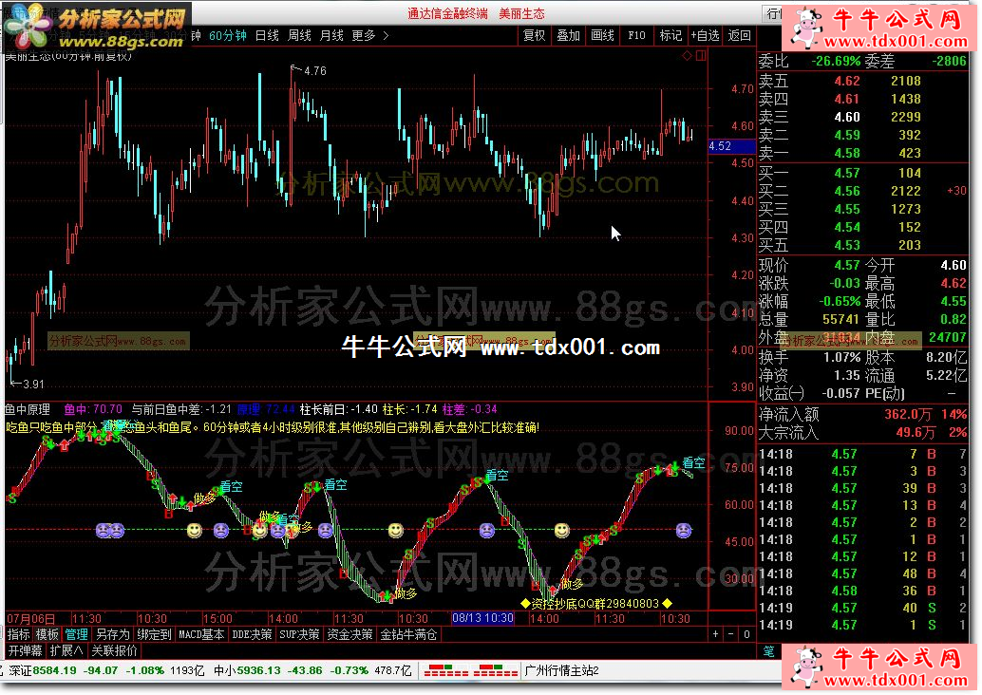Click the 叠加 overlay button
Screen dimensions: 982x695
pyautogui.click(x=568, y=36)
